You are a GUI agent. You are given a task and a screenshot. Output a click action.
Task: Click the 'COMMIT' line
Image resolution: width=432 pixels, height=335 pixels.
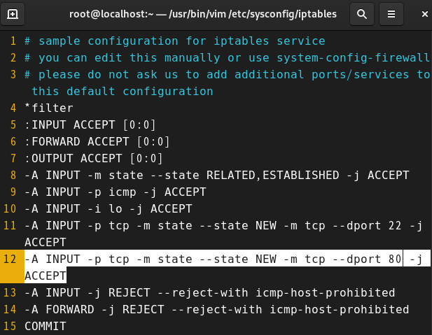coord(46,327)
